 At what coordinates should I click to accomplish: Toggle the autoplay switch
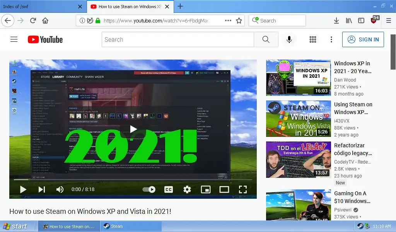pyautogui.click(x=149, y=189)
